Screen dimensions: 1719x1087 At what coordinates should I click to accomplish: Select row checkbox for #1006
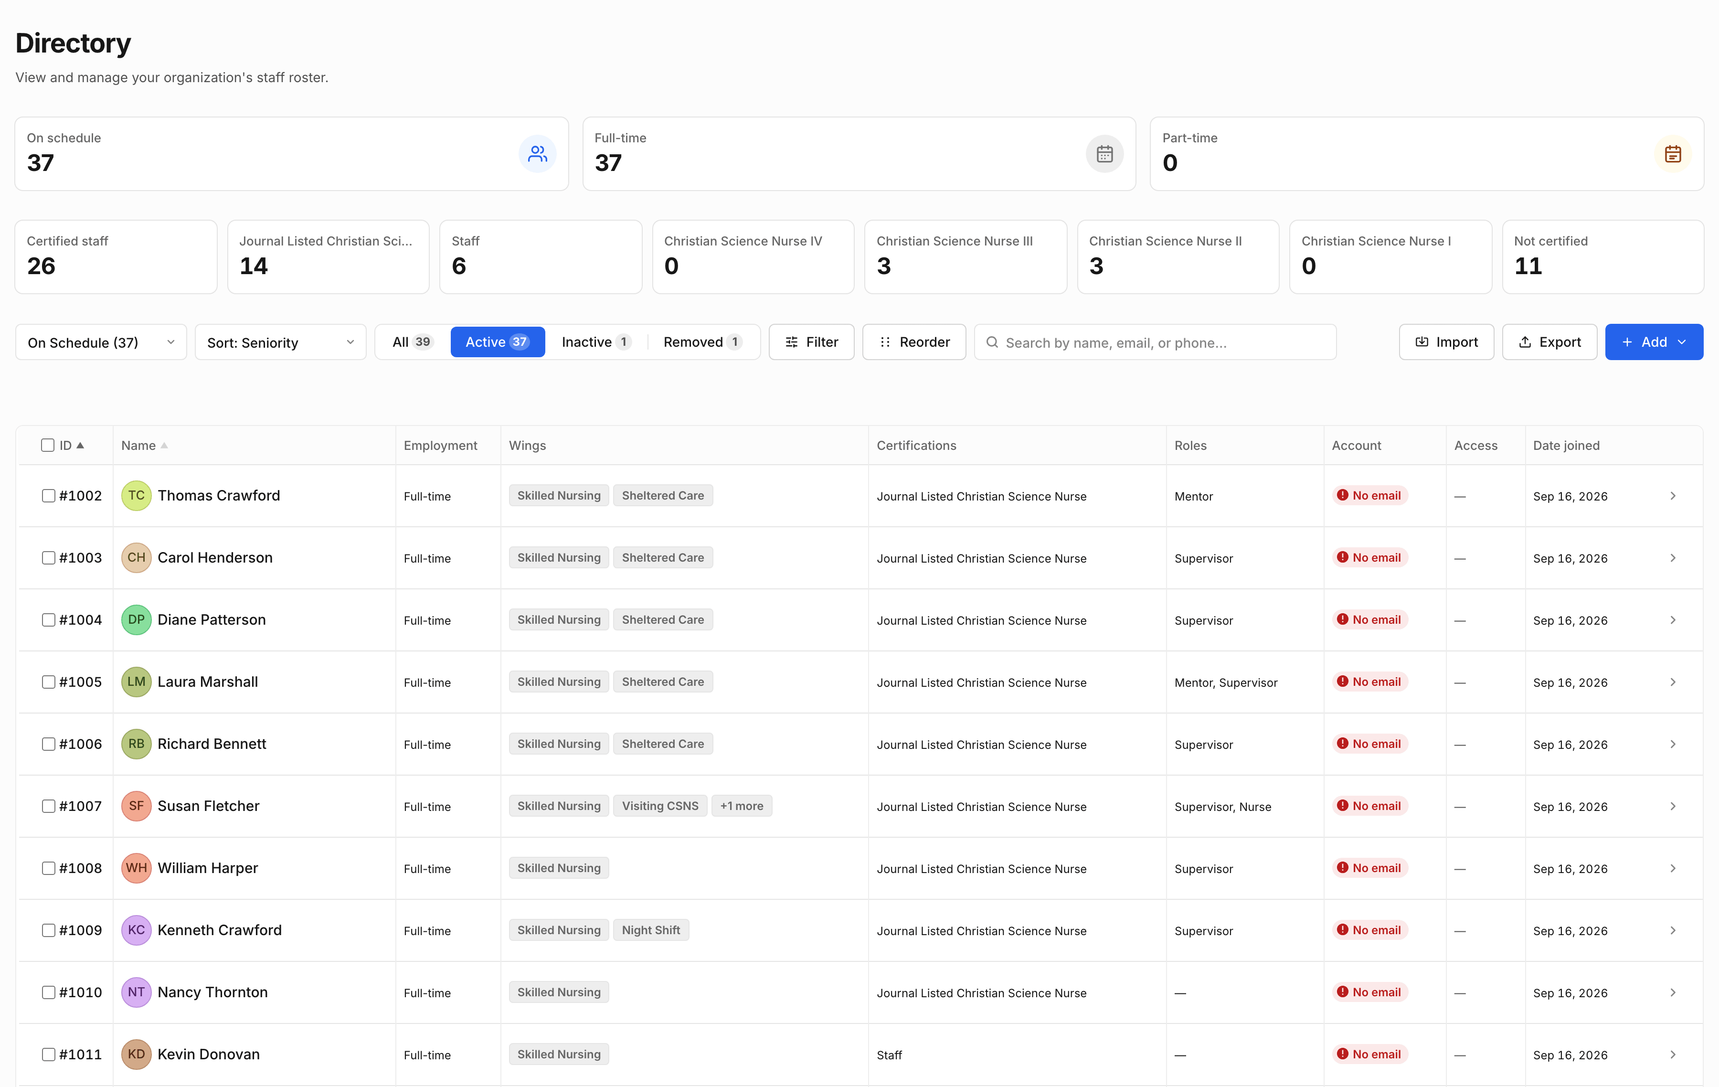[x=49, y=744]
